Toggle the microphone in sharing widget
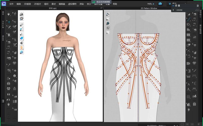The height and width of the screenshot is (126, 203). click(174, 10)
